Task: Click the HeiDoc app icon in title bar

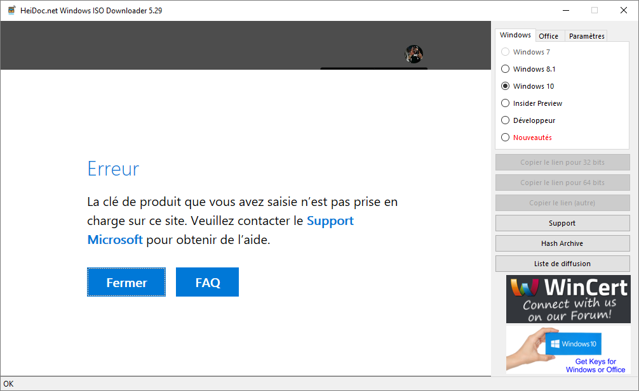Action: (x=11, y=10)
